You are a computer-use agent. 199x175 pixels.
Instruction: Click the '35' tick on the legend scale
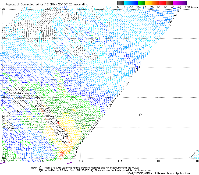[166, 7]
